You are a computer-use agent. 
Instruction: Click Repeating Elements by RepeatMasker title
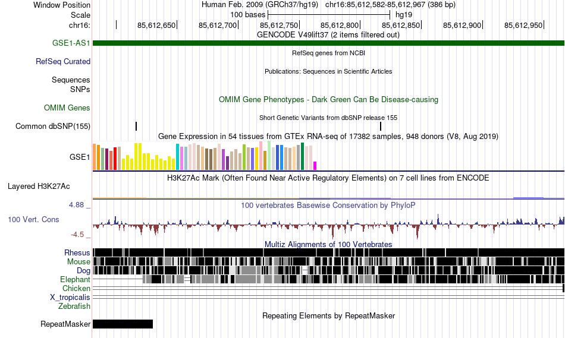[x=329, y=315]
